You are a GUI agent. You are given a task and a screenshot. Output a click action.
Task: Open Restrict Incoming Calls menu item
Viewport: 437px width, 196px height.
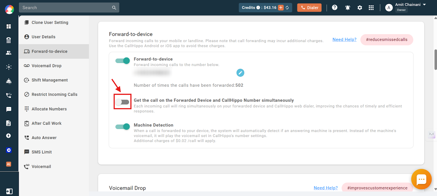tap(54, 94)
